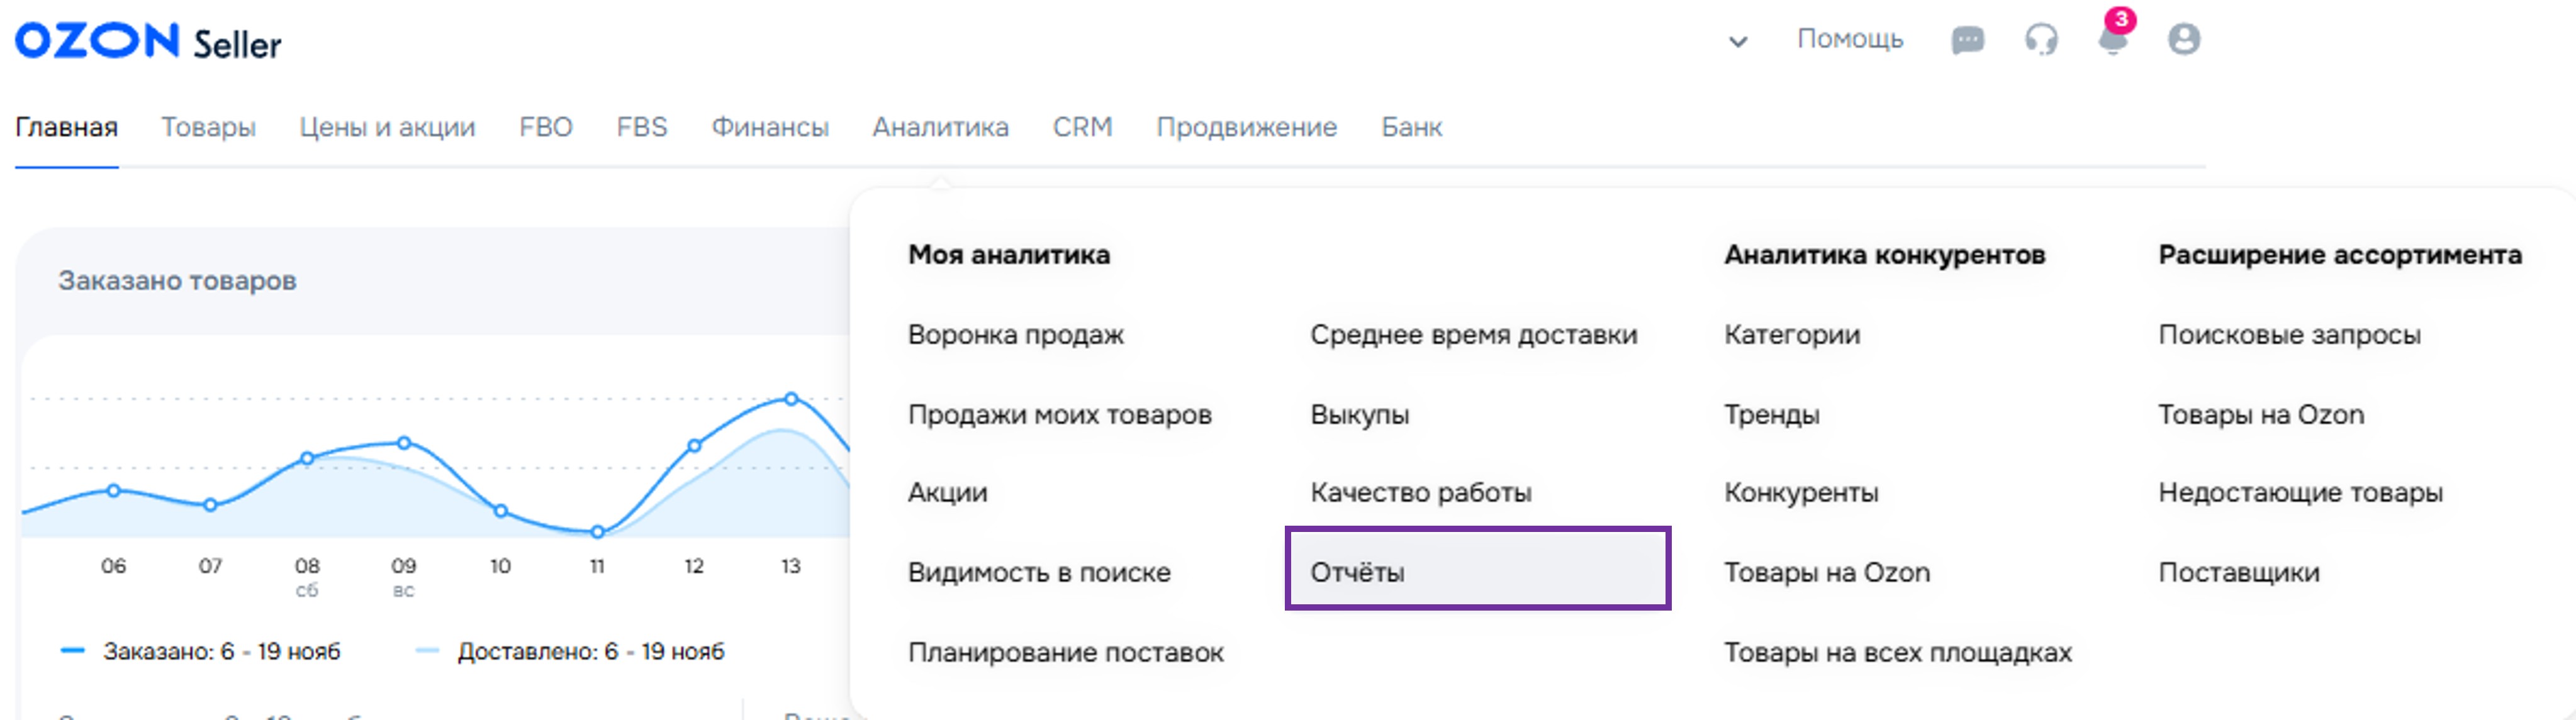This screenshot has width=2576, height=720.
Task: Open Воронка продаж menu item
Action: click(x=1015, y=334)
